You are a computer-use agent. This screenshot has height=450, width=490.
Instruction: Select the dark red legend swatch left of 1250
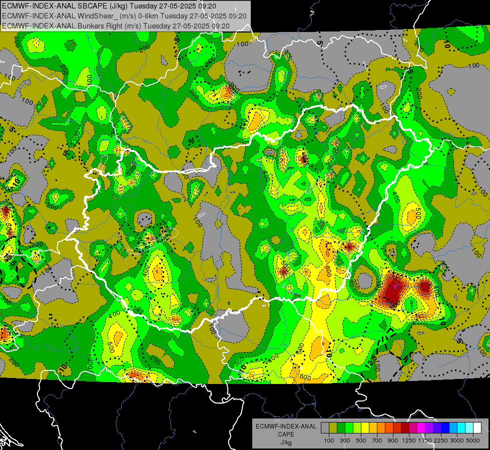pyautogui.click(x=405, y=428)
